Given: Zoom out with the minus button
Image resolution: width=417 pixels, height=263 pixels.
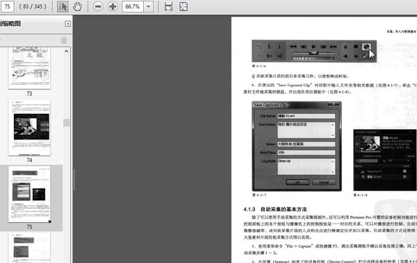Looking at the screenshot, I should pos(98,7).
